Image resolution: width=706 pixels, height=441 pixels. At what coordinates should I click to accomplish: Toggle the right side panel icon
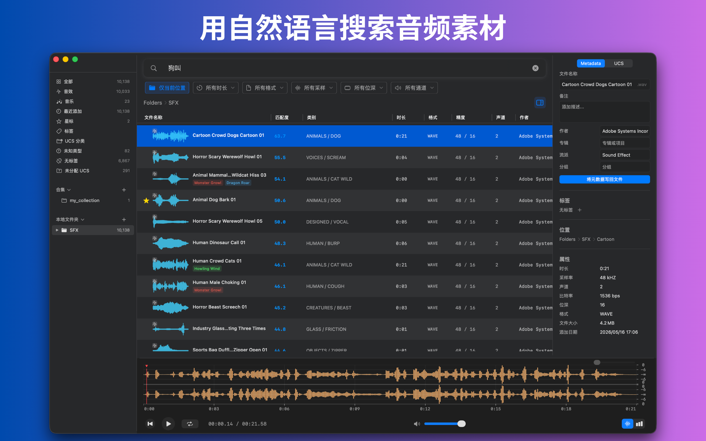tap(540, 103)
